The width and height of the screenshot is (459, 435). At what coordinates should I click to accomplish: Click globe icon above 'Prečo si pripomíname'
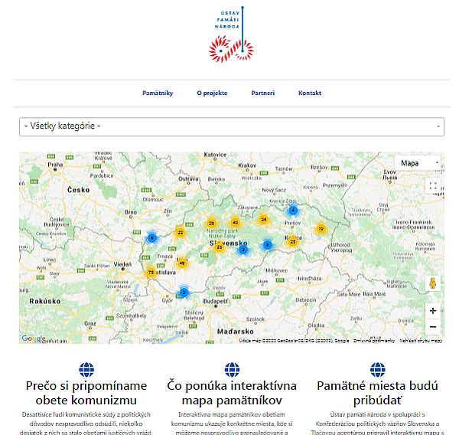pyautogui.click(x=86, y=370)
